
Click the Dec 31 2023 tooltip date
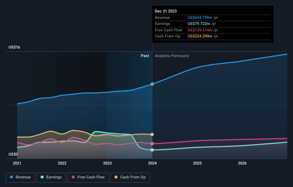pos(166,11)
